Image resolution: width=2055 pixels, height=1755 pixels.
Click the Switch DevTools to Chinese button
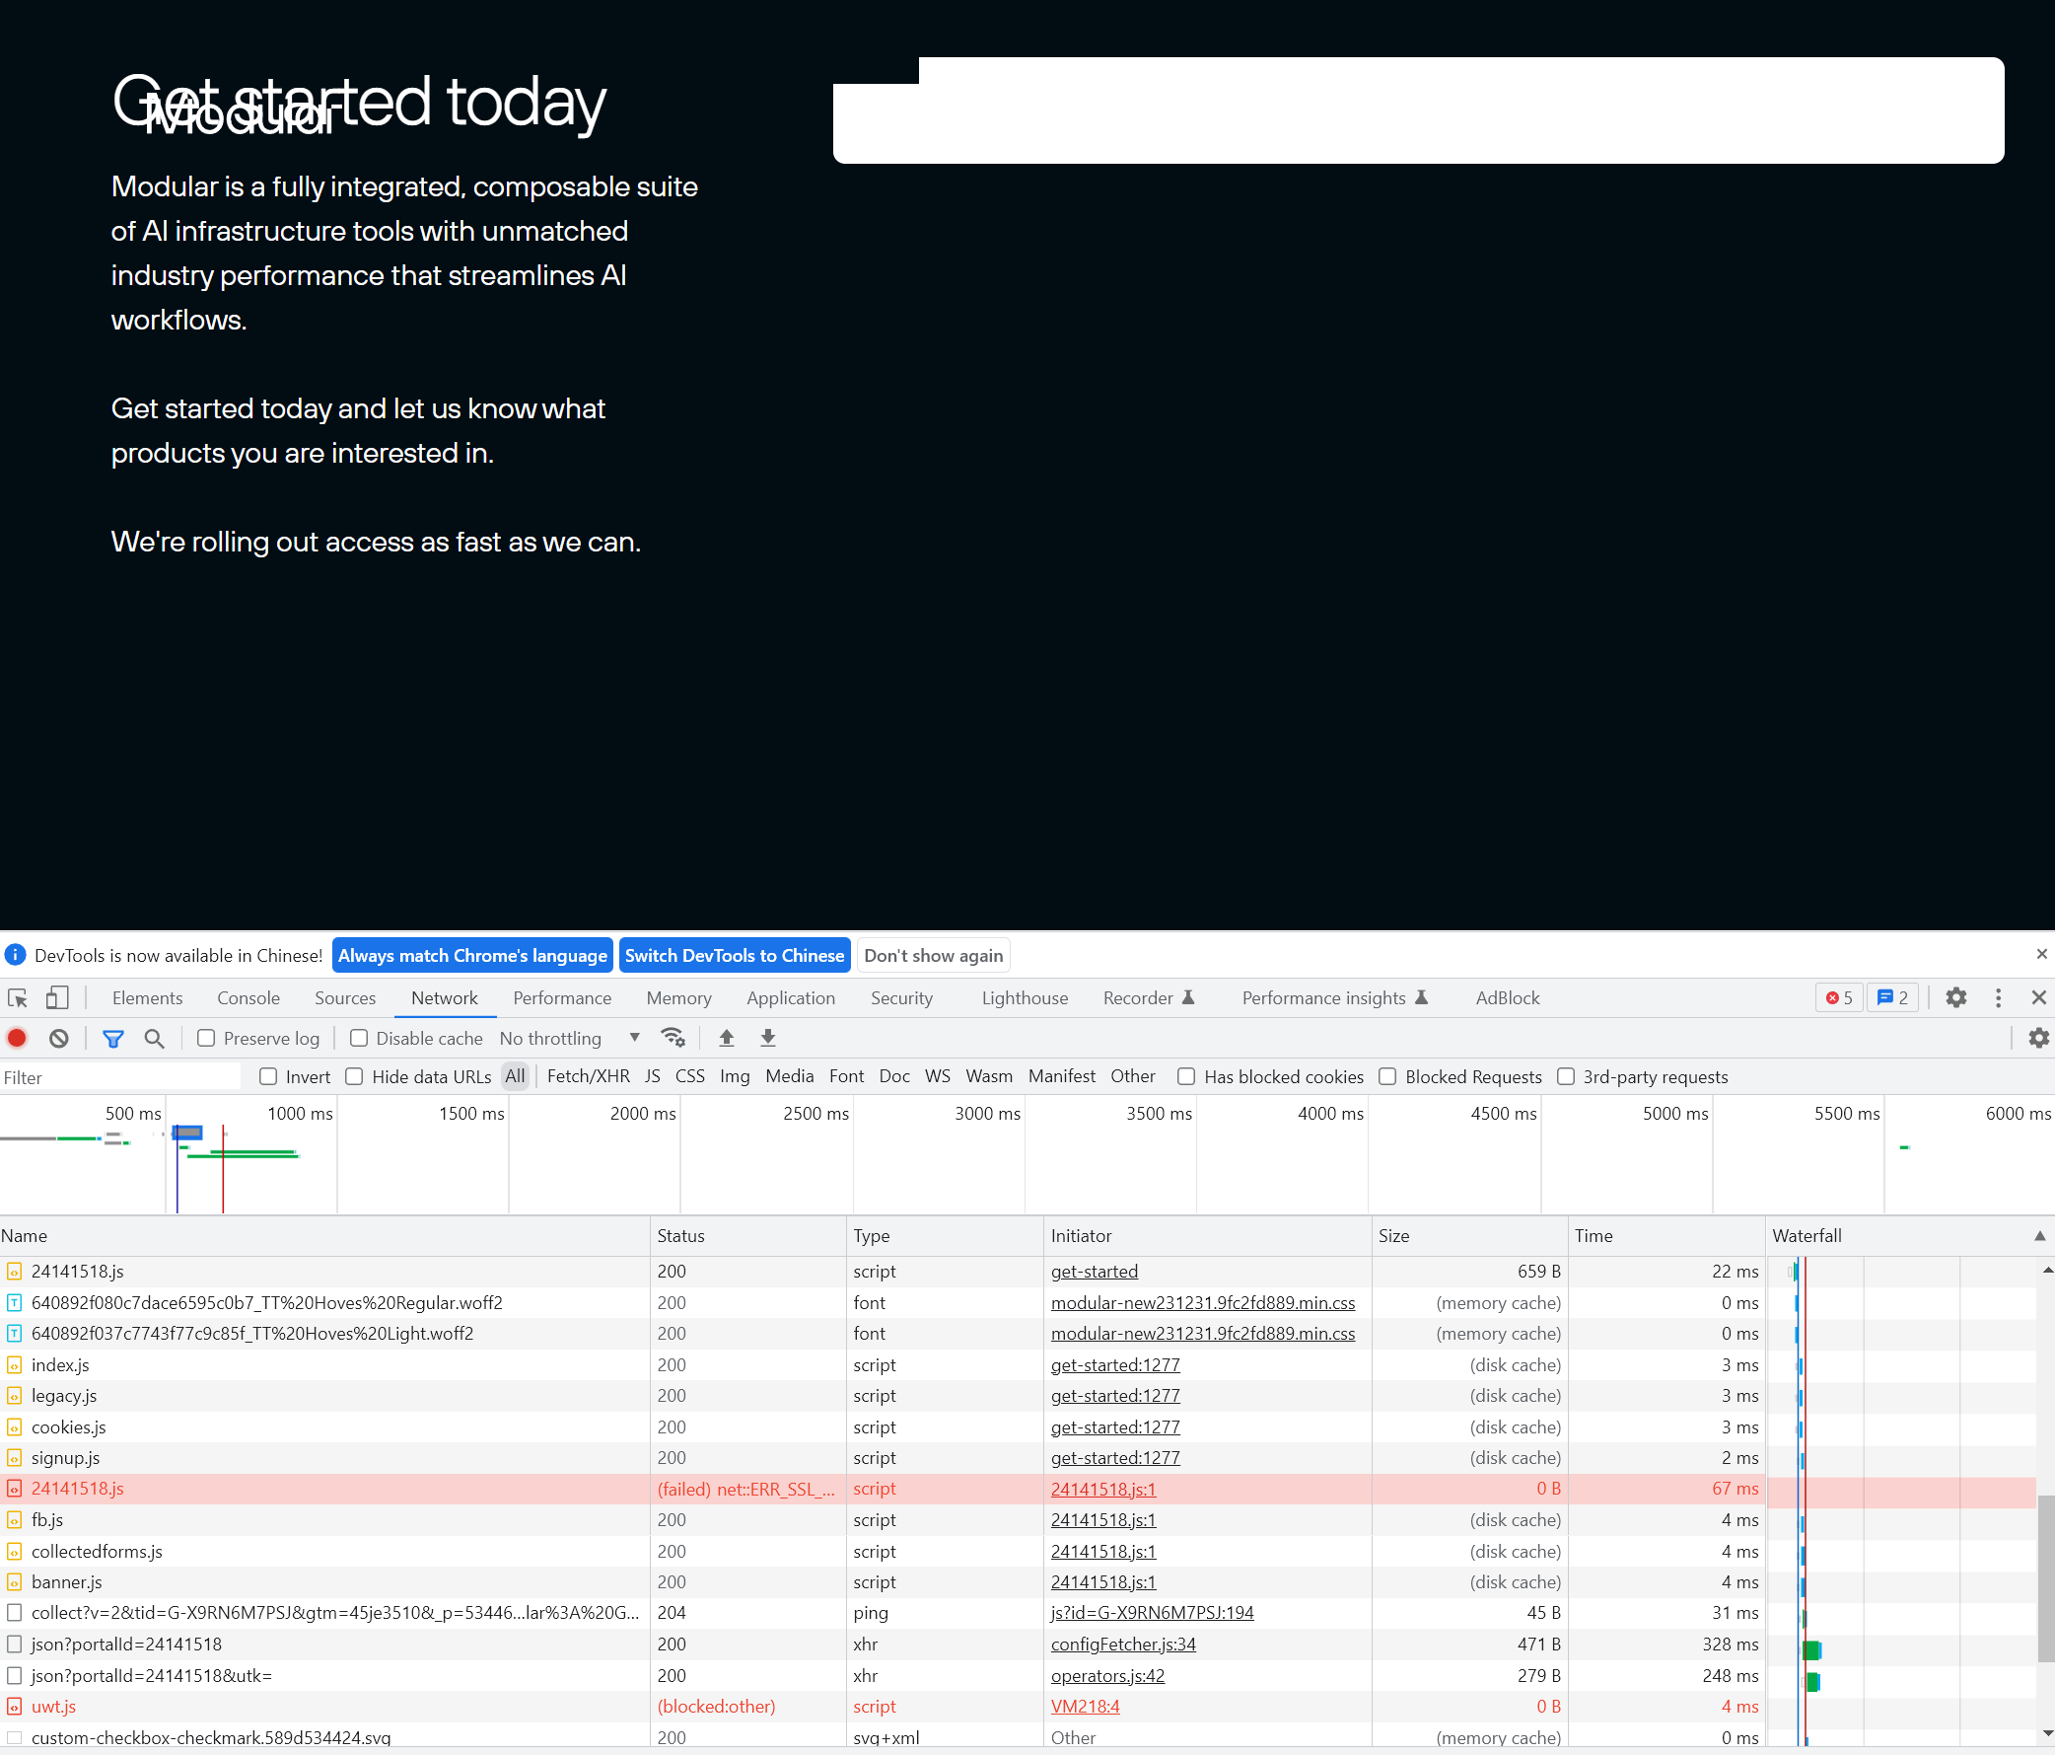pyautogui.click(x=734, y=955)
